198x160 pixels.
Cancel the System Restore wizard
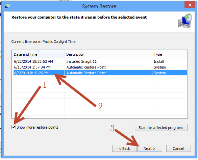click(178, 149)
